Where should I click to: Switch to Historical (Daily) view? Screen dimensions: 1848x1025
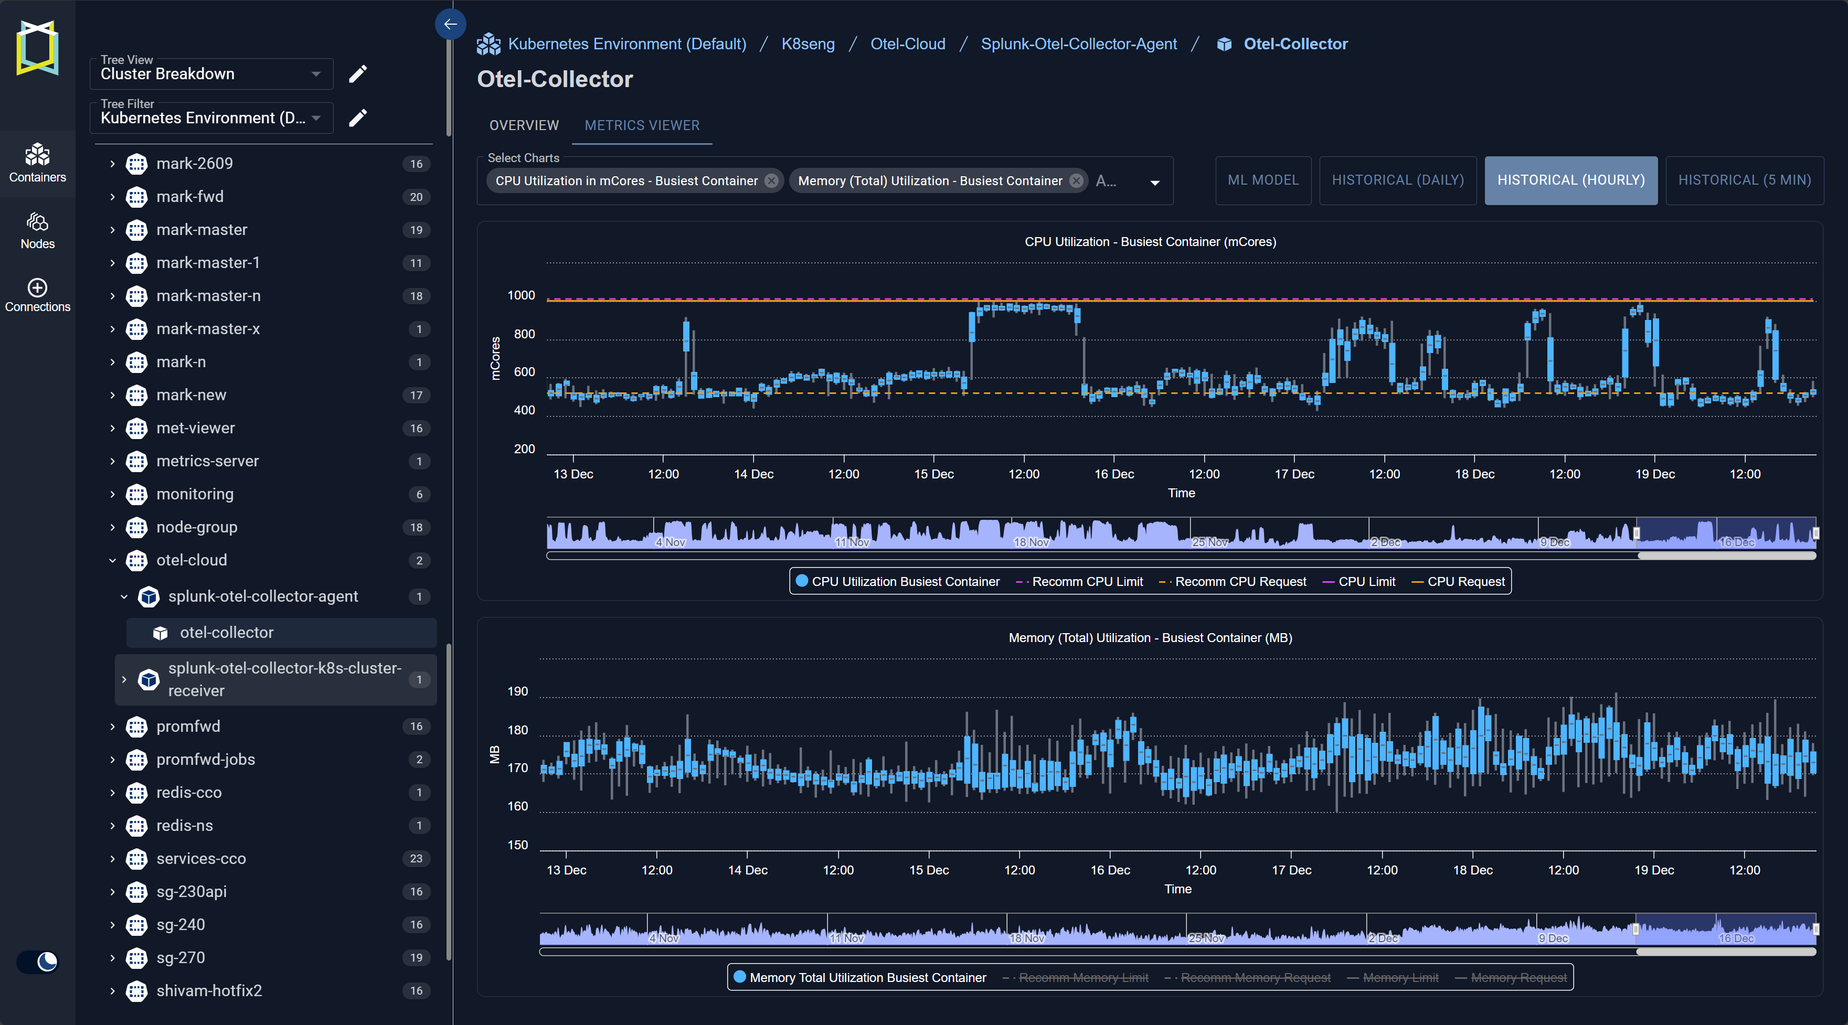(1397, 180)
